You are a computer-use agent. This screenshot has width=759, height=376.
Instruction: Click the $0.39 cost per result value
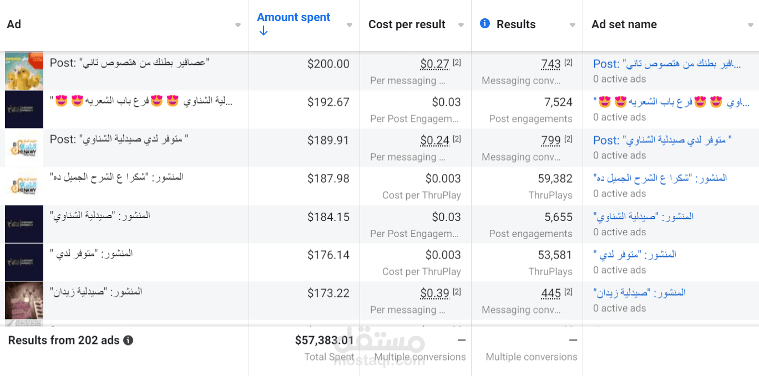pos(434,293)
